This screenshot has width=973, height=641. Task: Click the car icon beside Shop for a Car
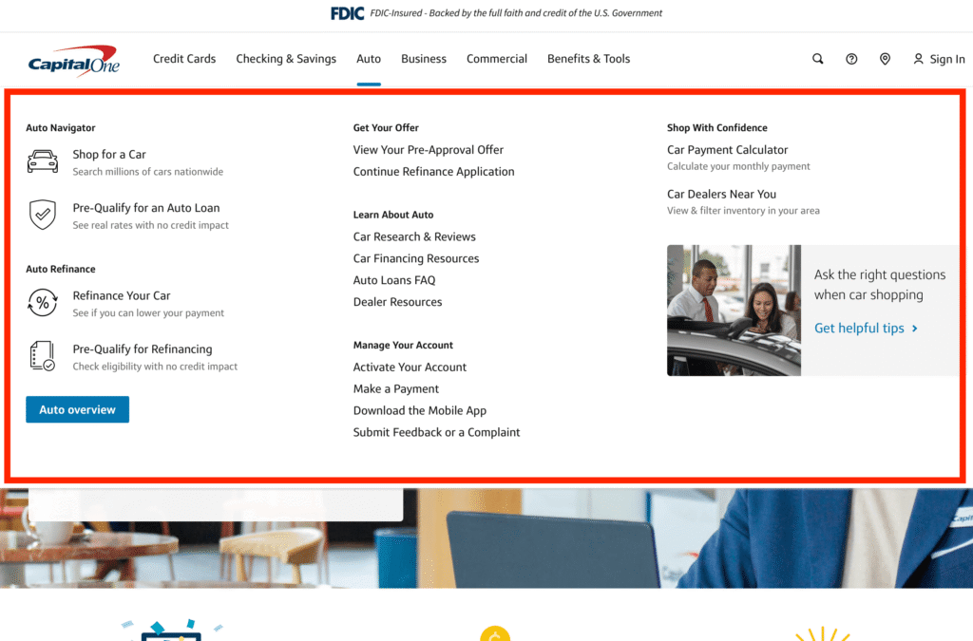point(43,161)
